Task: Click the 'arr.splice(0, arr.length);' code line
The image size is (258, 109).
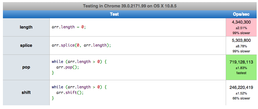Action: pos(81,45)
